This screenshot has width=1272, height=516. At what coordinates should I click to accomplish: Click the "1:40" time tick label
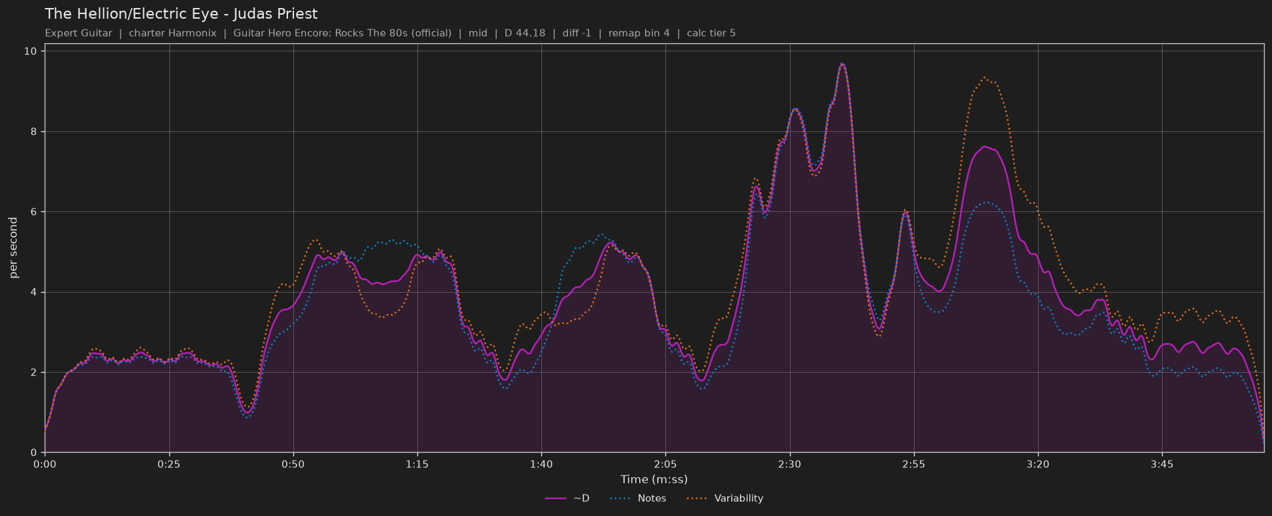coord(541,464)
